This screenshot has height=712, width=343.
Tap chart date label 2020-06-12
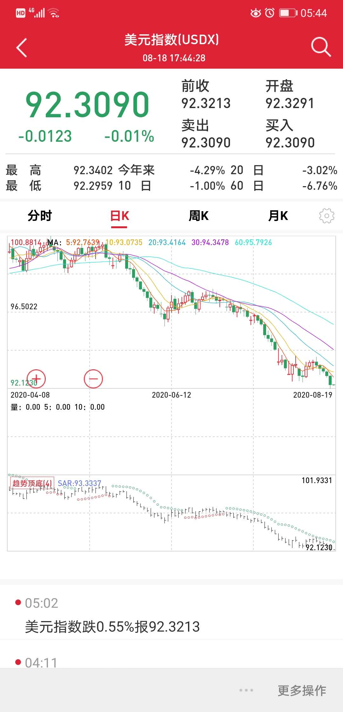coord(171,395)
